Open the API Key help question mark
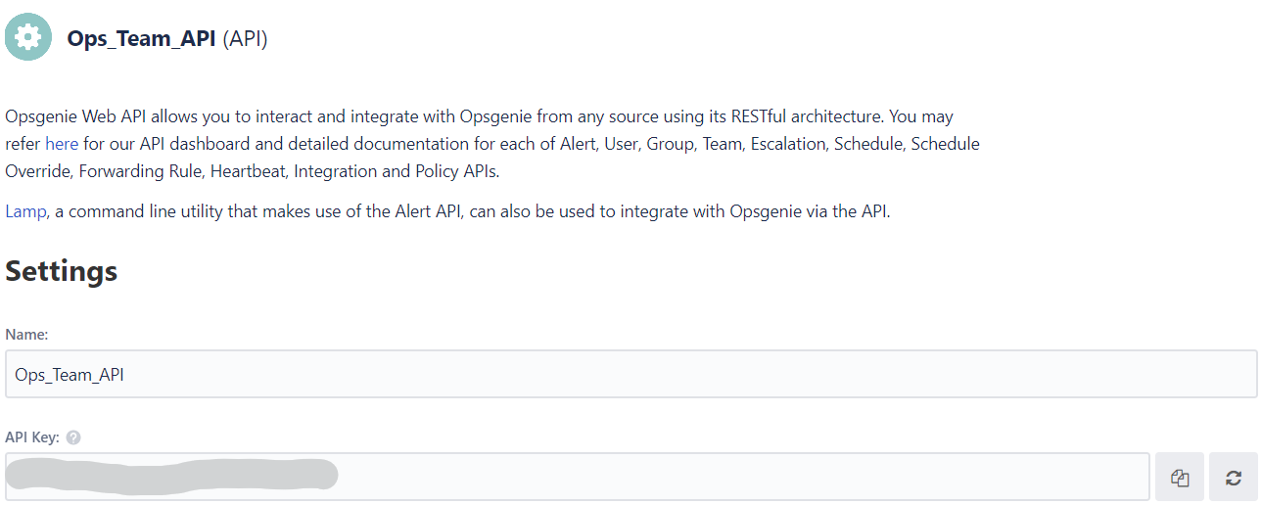The width and height of the screenshot is (1261, 505). click(x=73, y=437)
